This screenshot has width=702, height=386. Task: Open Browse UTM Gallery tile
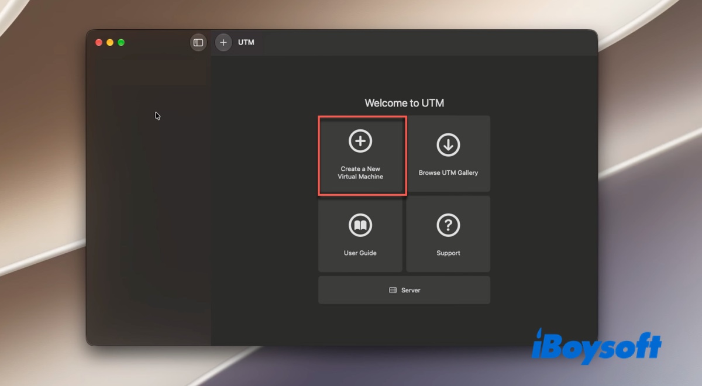pos(448,154)
